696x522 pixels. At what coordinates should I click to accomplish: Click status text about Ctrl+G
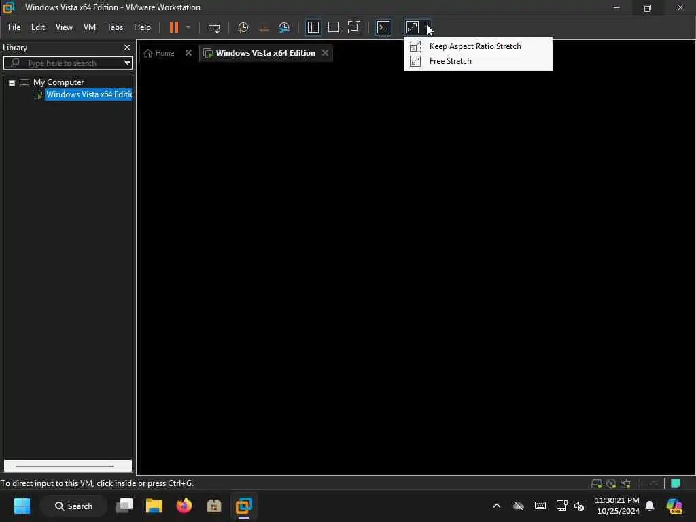97,483
